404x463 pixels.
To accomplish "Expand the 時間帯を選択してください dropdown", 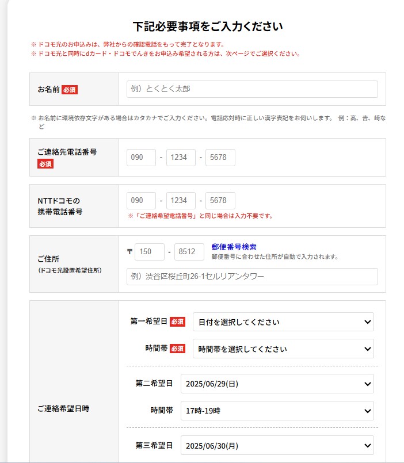I will [283, 349].
